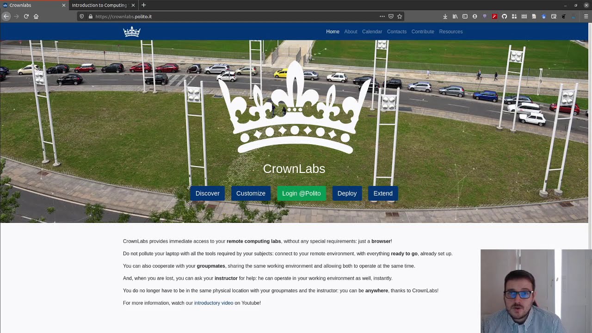Screen dimensions: 592x333
Task: Close the Introduction to Computing tab
Action: click(133, 5)
